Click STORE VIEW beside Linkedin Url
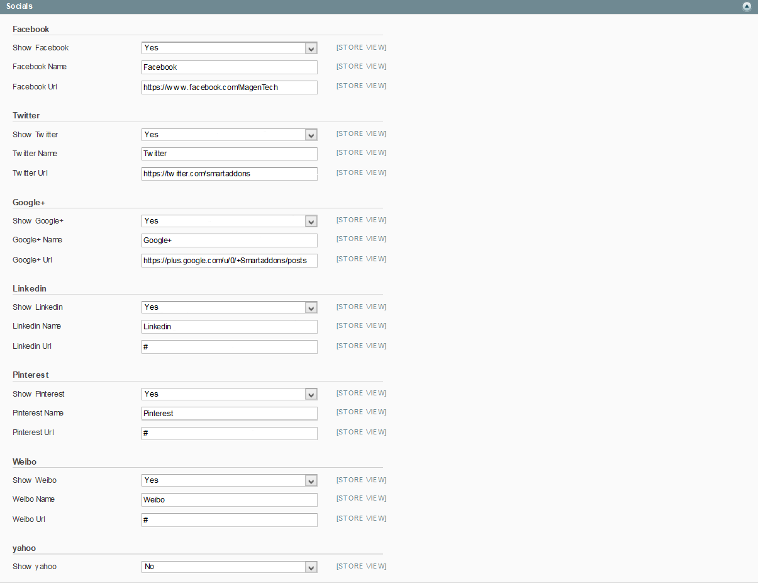758x583 pixels. [362, 346]
